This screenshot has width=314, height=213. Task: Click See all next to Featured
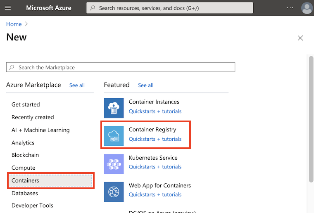pos(145,85)
